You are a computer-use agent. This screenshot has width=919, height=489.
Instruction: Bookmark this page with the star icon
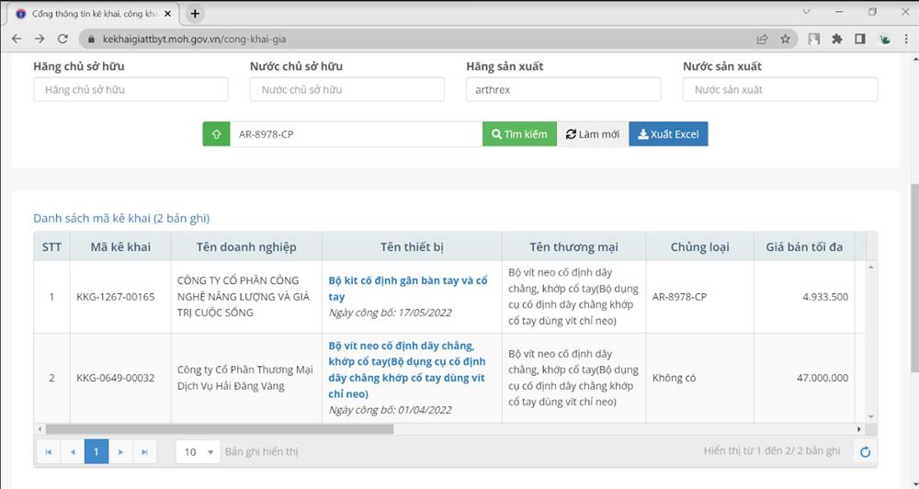tap(786, 40)
